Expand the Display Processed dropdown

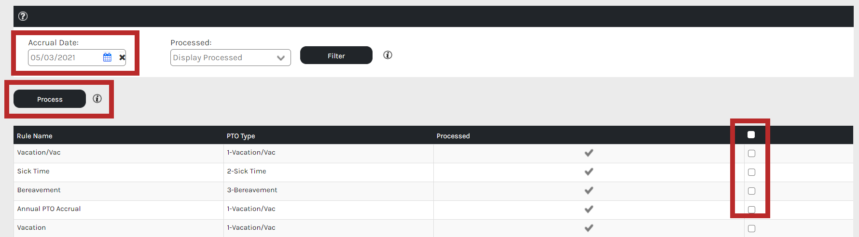[231, 58]
